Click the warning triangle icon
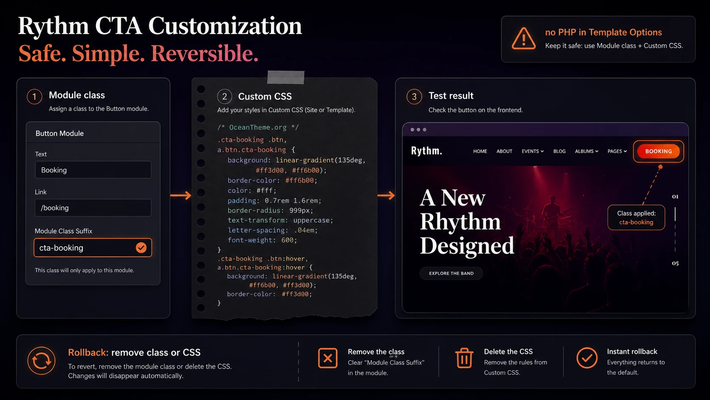710x400 pixels. [524, 39]
